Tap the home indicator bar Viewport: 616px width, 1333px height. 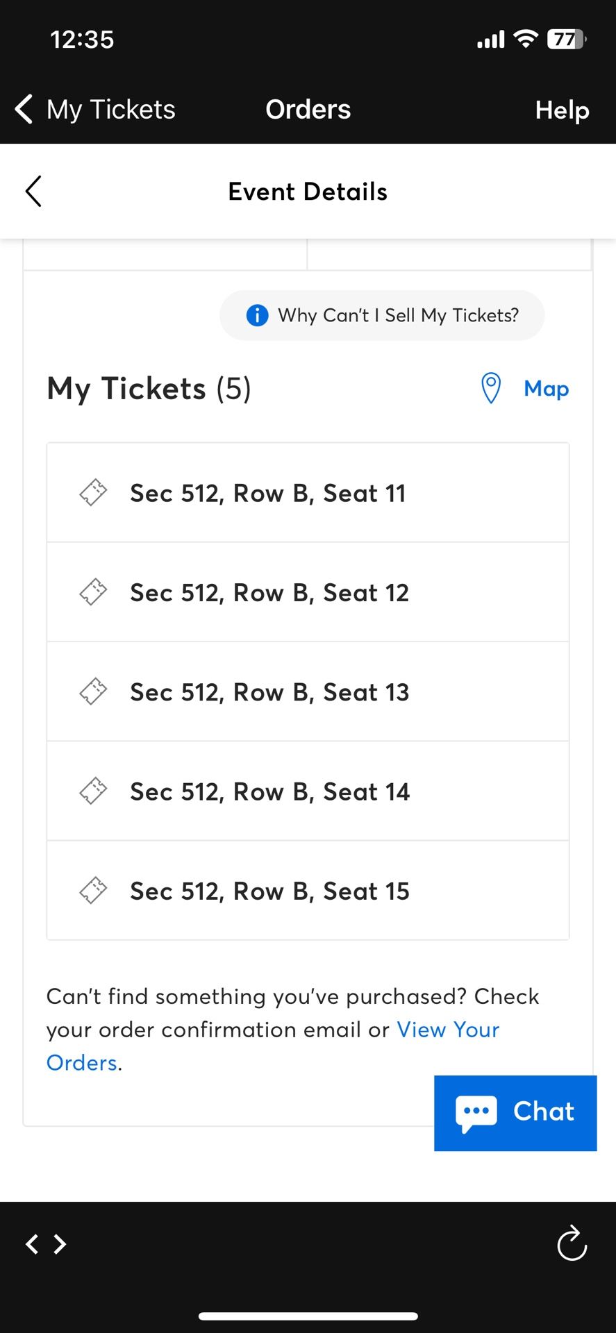pos(308,1316)
